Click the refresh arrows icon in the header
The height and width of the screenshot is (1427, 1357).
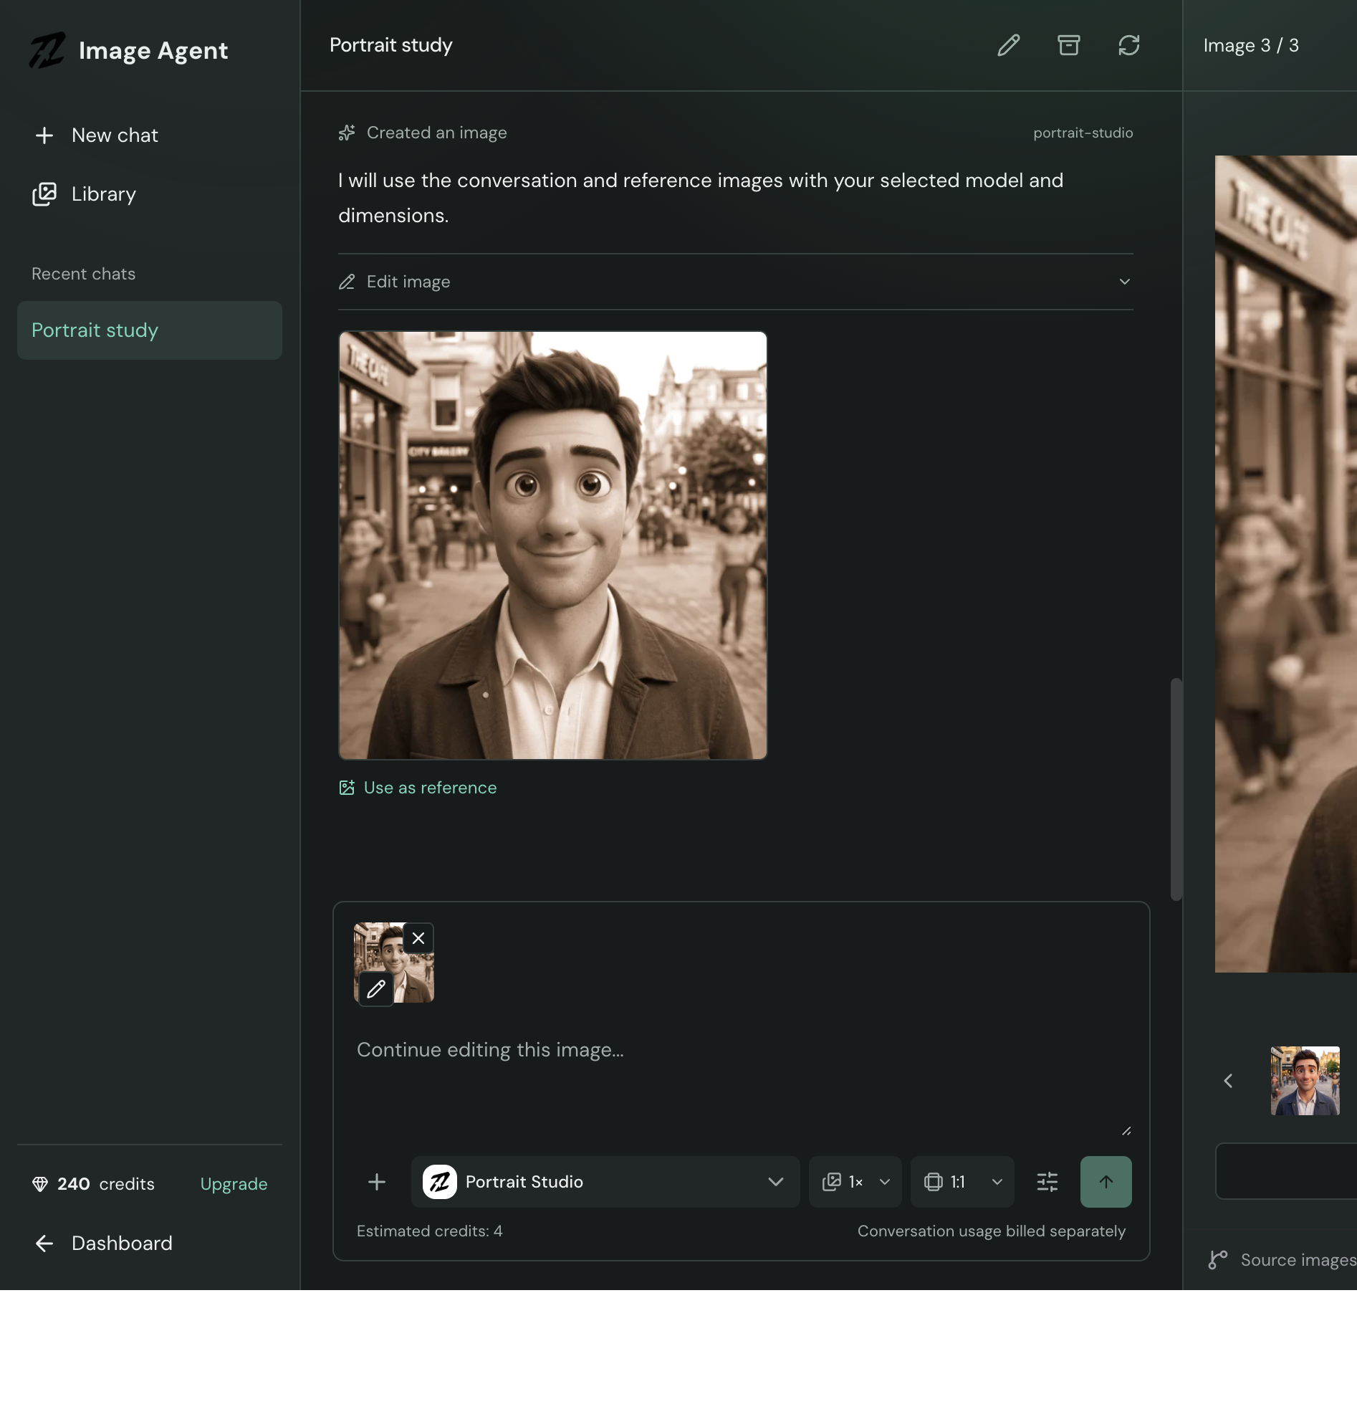[x=1128, y=46]
